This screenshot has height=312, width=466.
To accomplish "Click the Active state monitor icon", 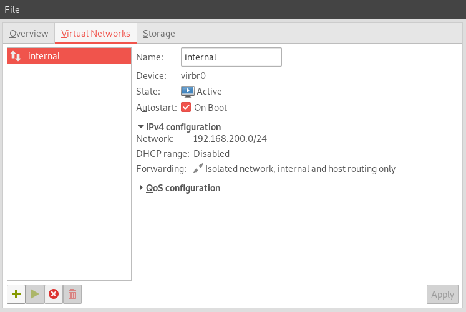I will tap(188, 92).
